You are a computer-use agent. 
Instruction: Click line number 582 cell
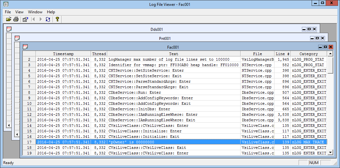(x=283, y=65)
